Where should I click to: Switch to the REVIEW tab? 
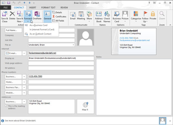(64, 7)
